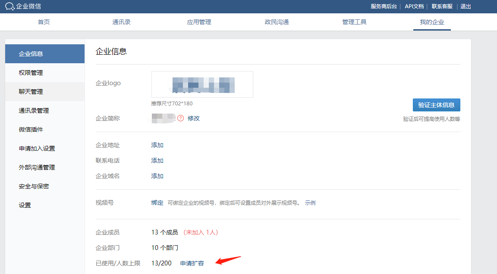Open the 应用管理 tab
497x274 pixels.
pyautogui.click(x=199, y=22)
